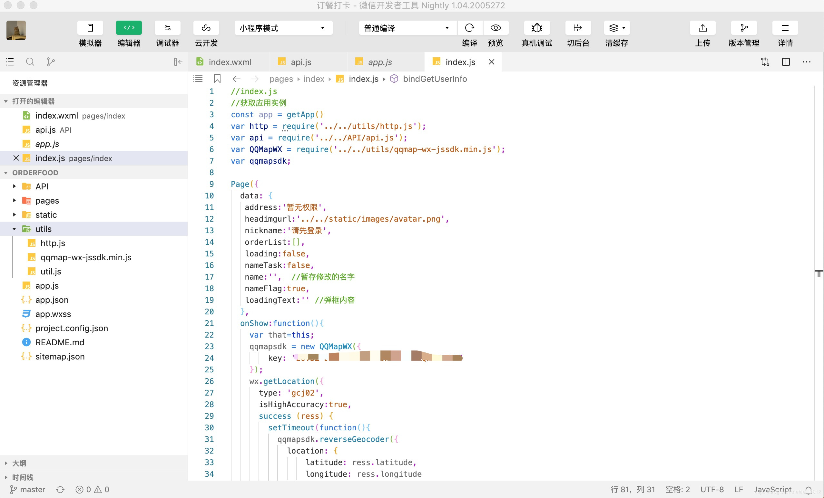Close the index.js tab
This screenshot has height=498, width=824.
click(x=491, y=62)
